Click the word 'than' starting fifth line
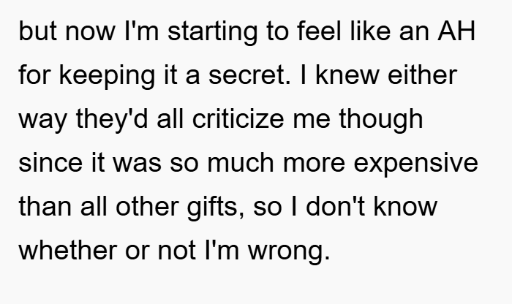512x304 pixels. 45,206
